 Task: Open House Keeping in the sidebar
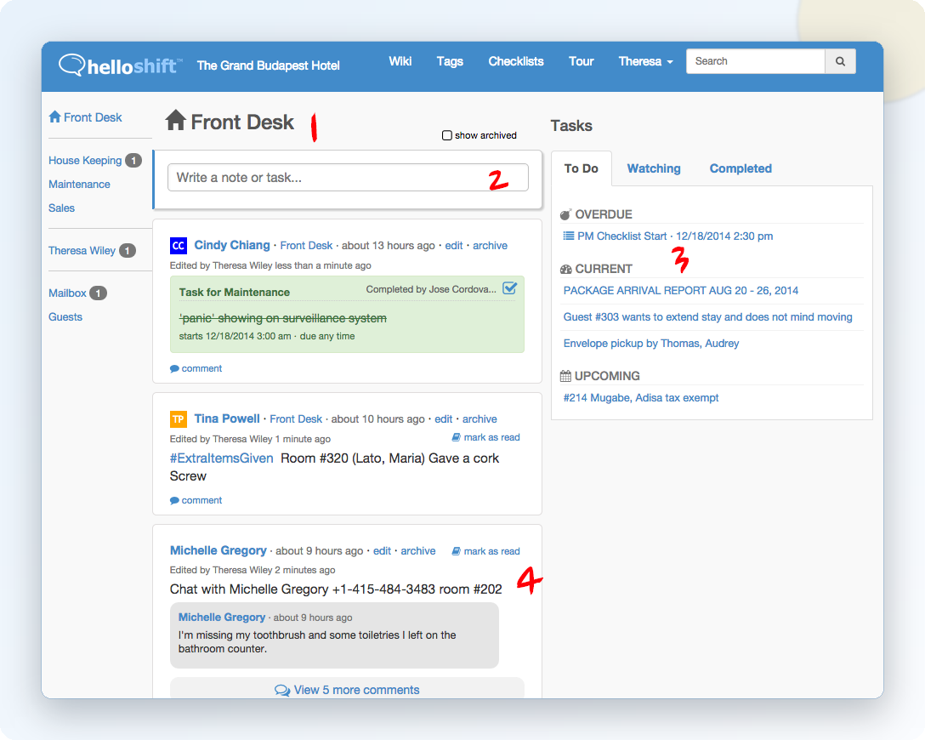85,161
